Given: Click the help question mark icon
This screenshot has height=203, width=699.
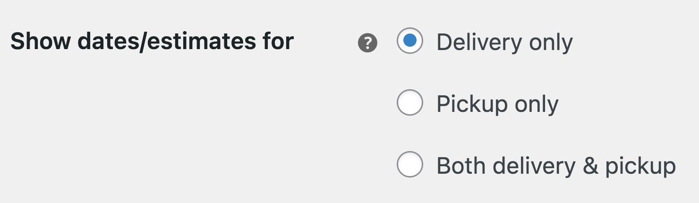Looking at the screenshot, I should (x=367, y=43).
